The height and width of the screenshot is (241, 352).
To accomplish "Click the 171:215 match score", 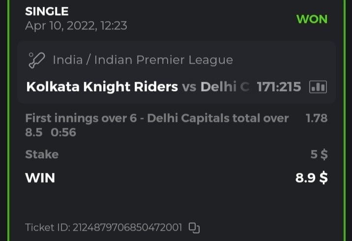I will tap(279, 87).
